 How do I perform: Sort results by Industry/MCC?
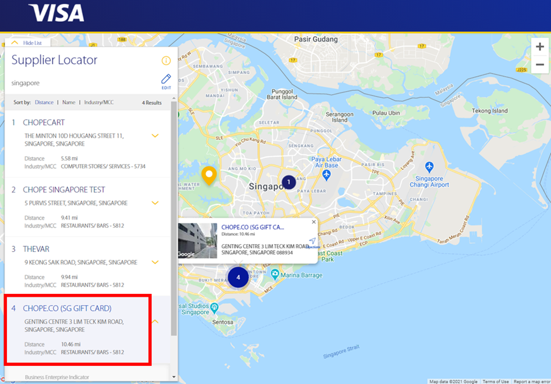99,102
